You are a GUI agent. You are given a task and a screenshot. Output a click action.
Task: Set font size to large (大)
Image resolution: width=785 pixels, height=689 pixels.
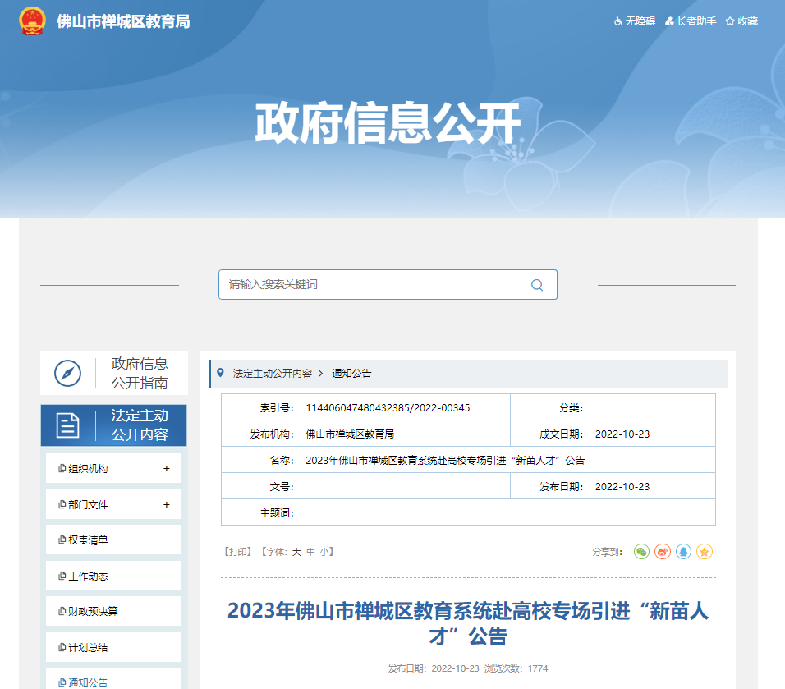pyautogui.click(x=296, y=552)
